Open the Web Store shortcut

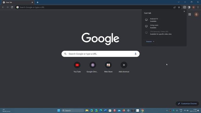[x=108, y=67]
